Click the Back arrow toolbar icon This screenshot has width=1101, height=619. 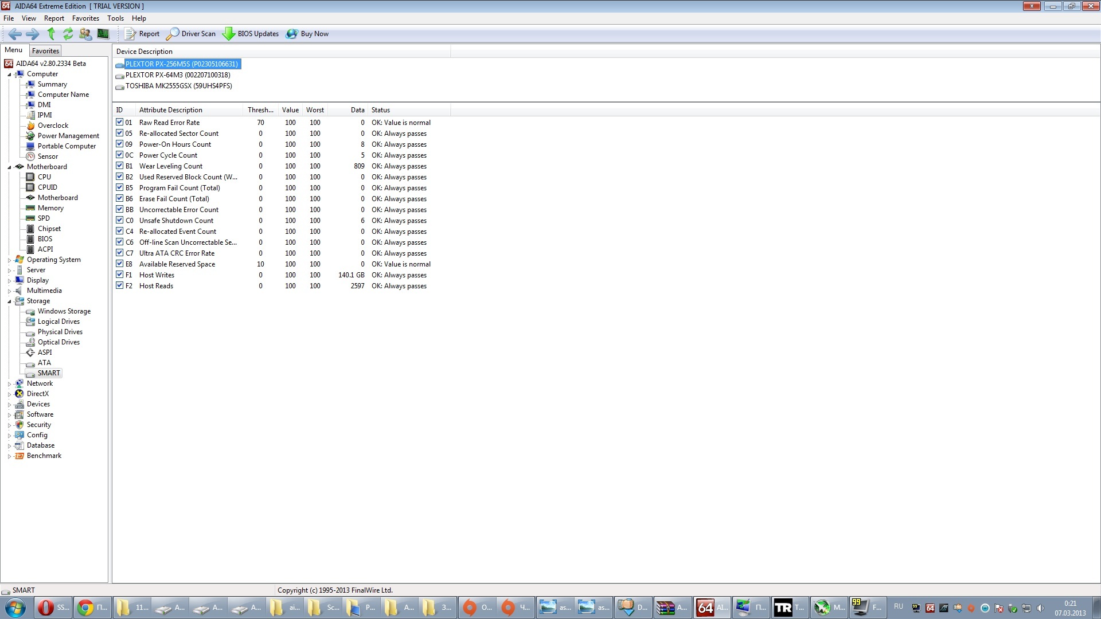(15, 34)
